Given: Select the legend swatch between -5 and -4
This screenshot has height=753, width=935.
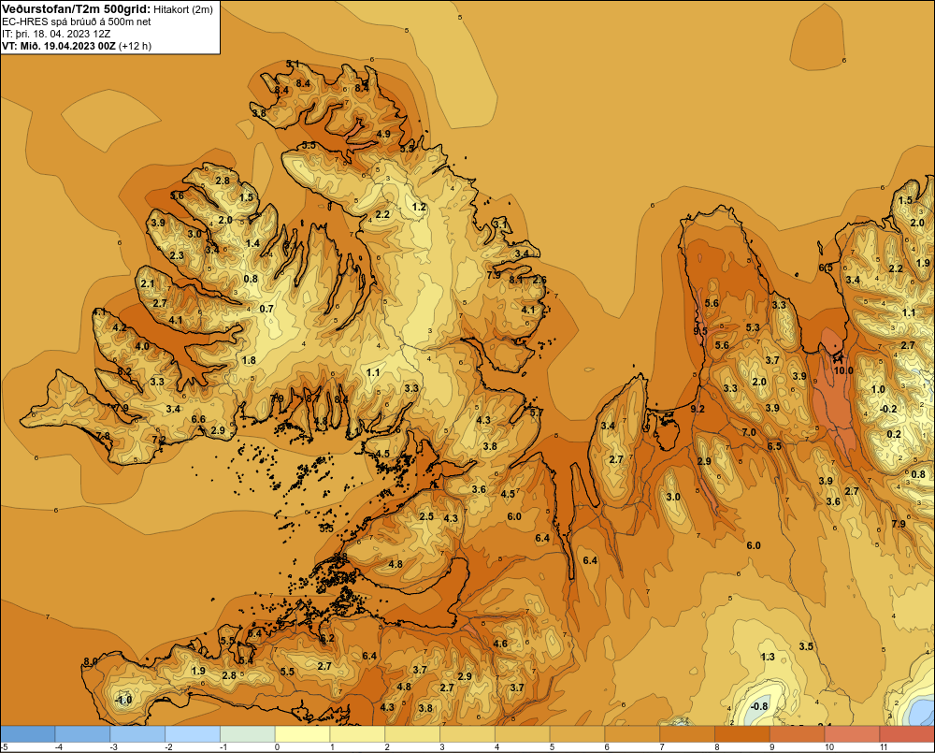Looking at the screenshot, I should pos(28,734).
